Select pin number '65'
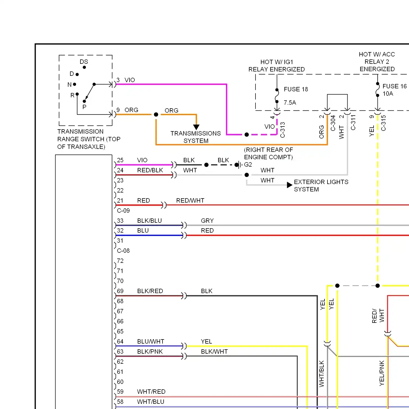 click(120, 331)
